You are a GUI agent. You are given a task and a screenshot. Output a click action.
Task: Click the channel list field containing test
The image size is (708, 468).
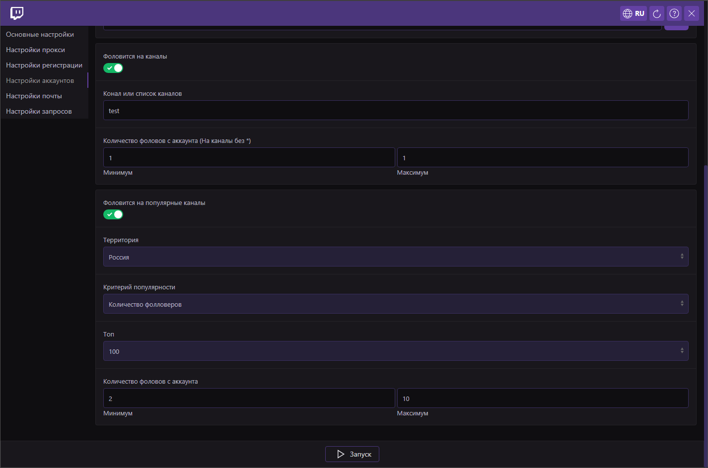click(396, 110)
